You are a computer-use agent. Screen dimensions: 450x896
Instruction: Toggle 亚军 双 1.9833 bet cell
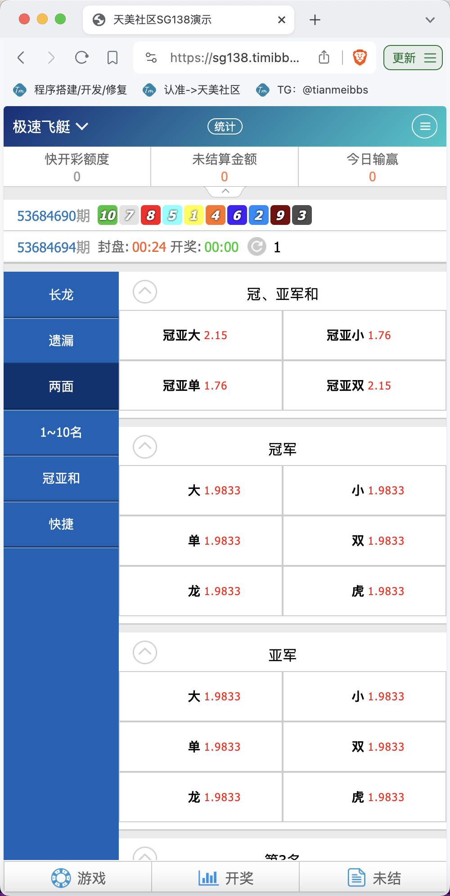pos(364,747)
